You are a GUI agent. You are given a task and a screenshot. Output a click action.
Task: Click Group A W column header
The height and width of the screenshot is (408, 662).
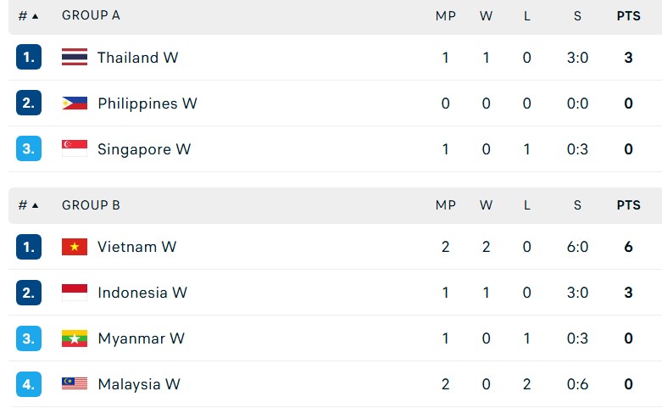[486, 15]
